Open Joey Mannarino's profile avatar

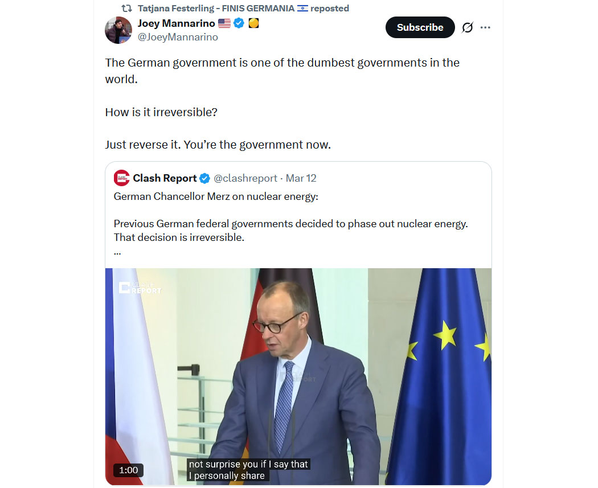pos(118,30)
